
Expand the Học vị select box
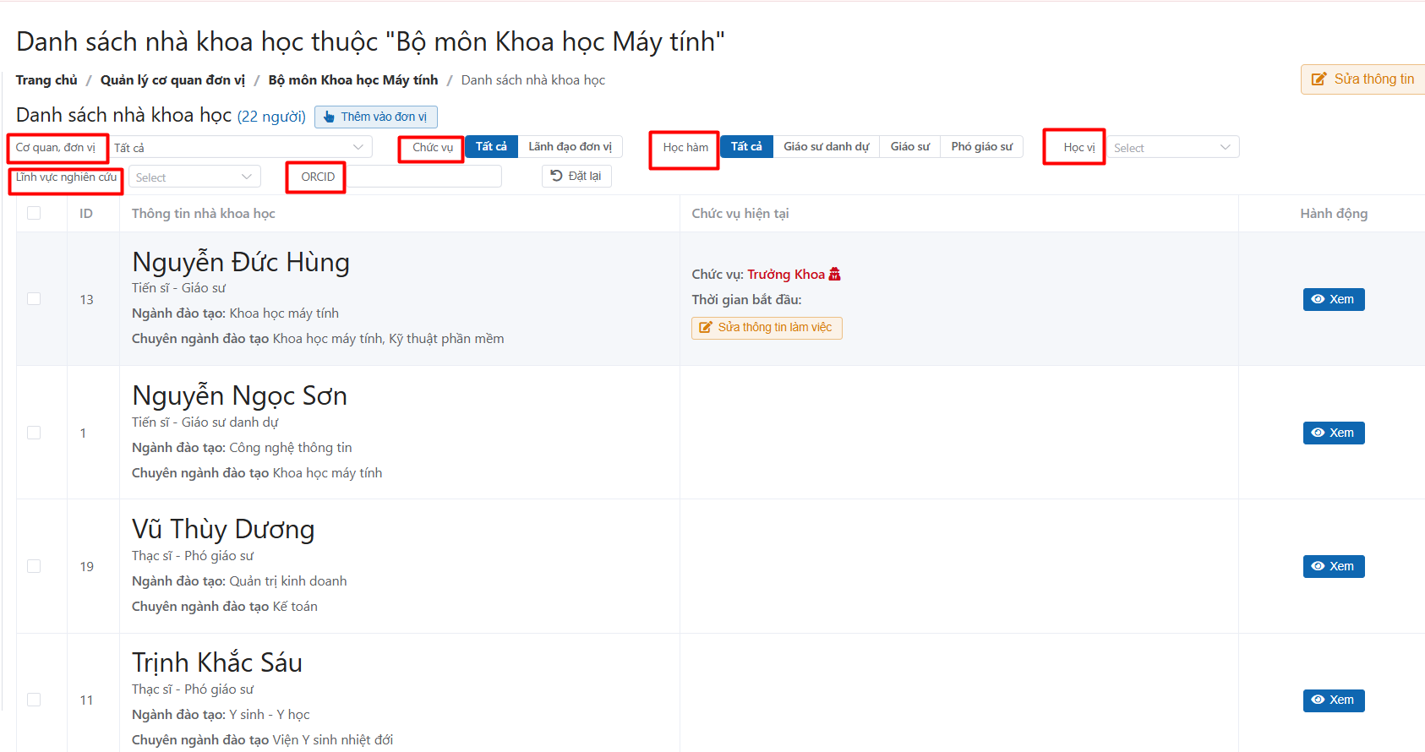coord(1172,148)
